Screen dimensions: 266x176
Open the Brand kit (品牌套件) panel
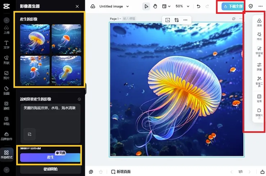[x=6, y=136]
